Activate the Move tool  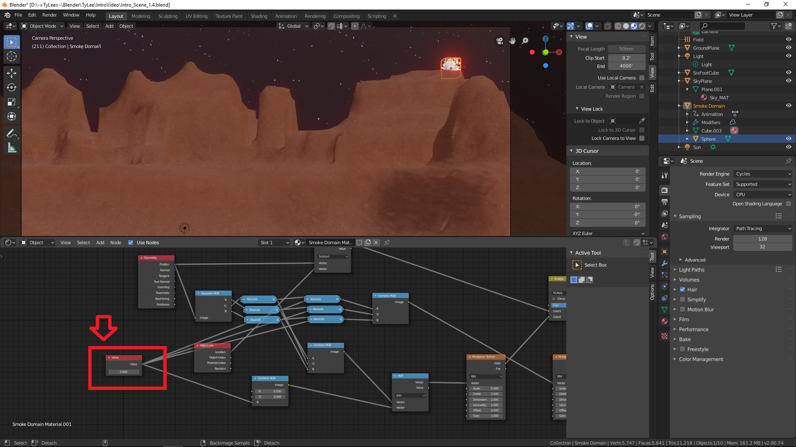(12, 73)
